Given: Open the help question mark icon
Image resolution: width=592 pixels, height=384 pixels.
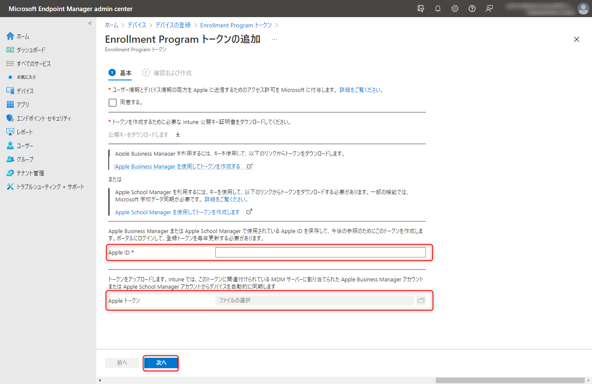Looking at the screenshot, I should [x=472, y=9].
